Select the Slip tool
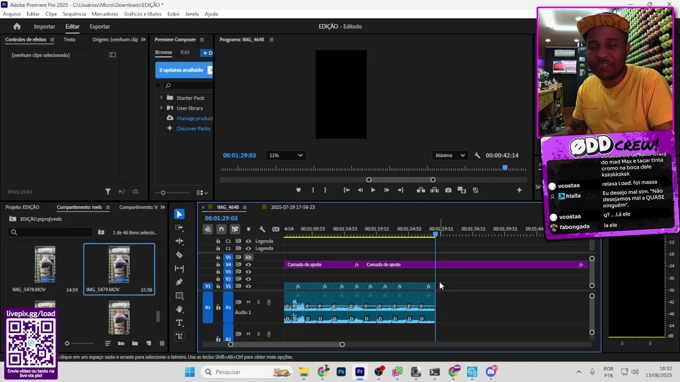 point(179,268)
